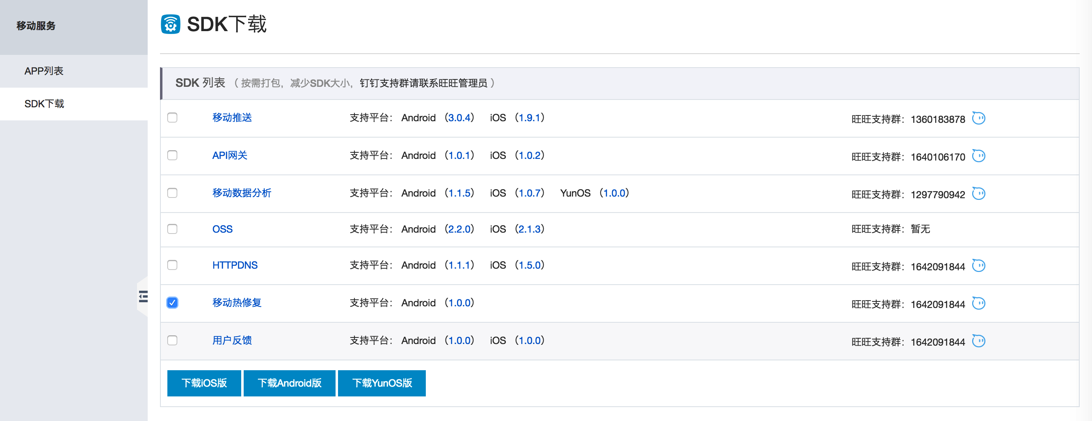Download the iOS version with 下载iOS版
This screenshot has width=1092, height=421.
pyautogui.click(x=204, y=383)
